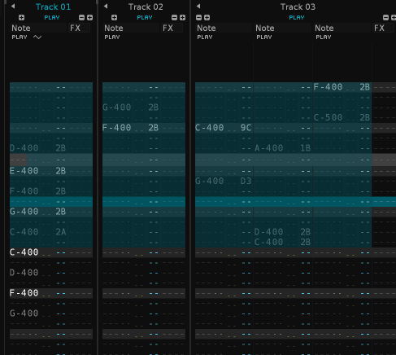The width and height of the screenshot is (396, 355).
Task: Select the C-400 2A note in Track 01
Action: pyautogui.click(x=37, y=232)
